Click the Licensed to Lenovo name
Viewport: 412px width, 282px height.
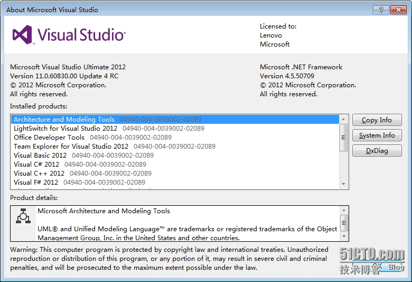271,35
